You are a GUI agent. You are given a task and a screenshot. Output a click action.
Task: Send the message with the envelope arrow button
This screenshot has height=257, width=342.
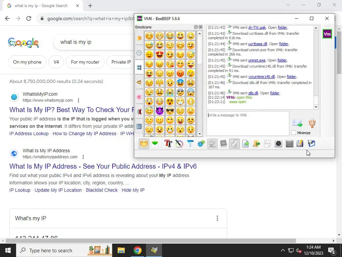pyautogui.click(x=297, y=123)
